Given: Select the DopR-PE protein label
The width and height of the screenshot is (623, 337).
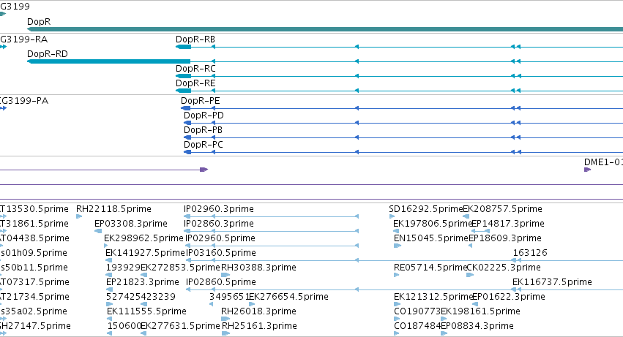Looking at the screenshot, I should (201, 101).
